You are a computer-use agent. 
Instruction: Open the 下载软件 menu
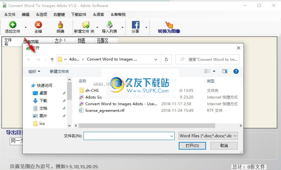(79, 14)
